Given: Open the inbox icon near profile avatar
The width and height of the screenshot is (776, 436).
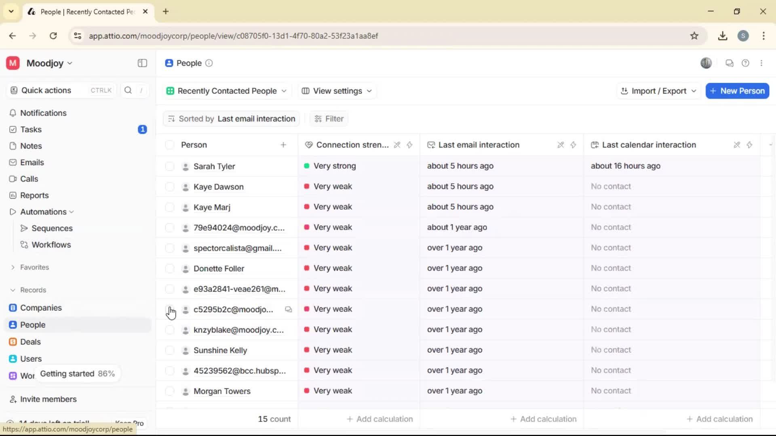Looking at the screenshot, I should pyautogui.click(x=729, y=63).
